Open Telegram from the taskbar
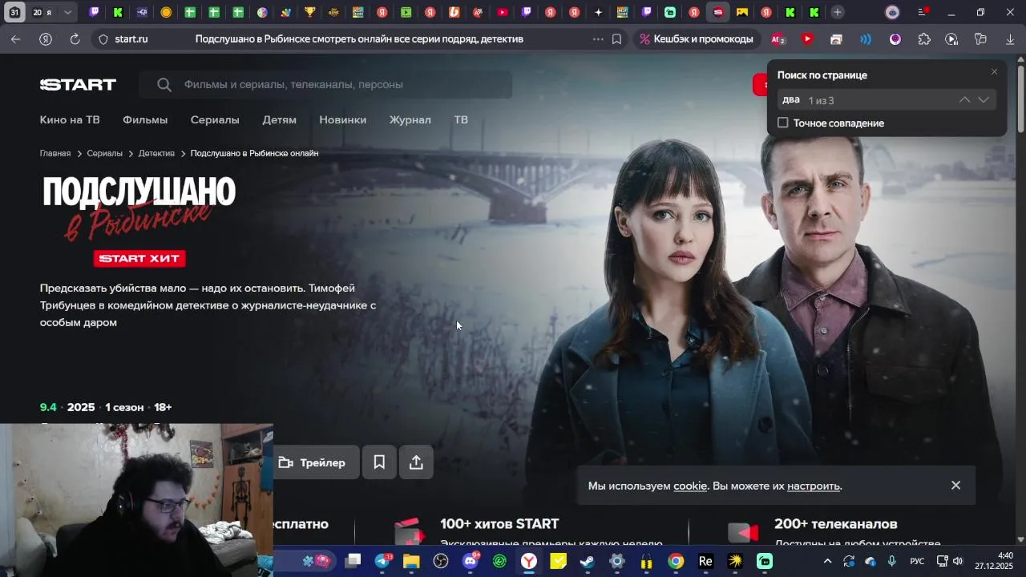Screen dimensions: 1026x577 click(x=382, y=561)
